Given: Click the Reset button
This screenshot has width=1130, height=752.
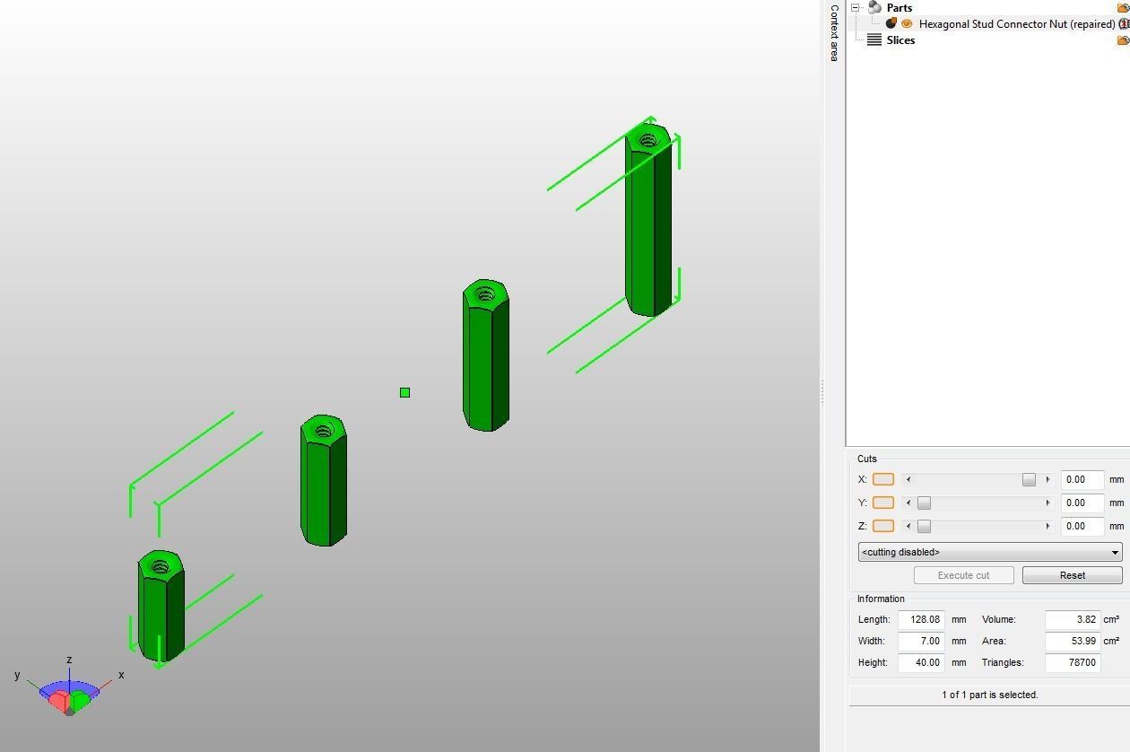Looking at the screenshot, I should (x=1073, y=575).
